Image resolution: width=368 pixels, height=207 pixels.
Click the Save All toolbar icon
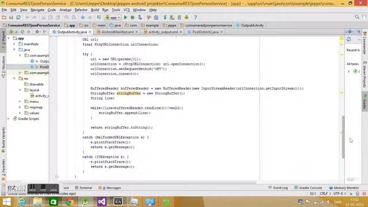click(x=11, y=17)
